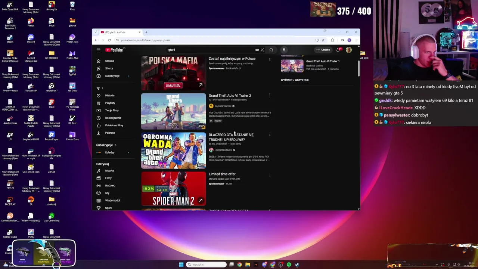Open Chrome three-dot menu
The width and height of the screenshot is (478, 269).
point(356,40)
